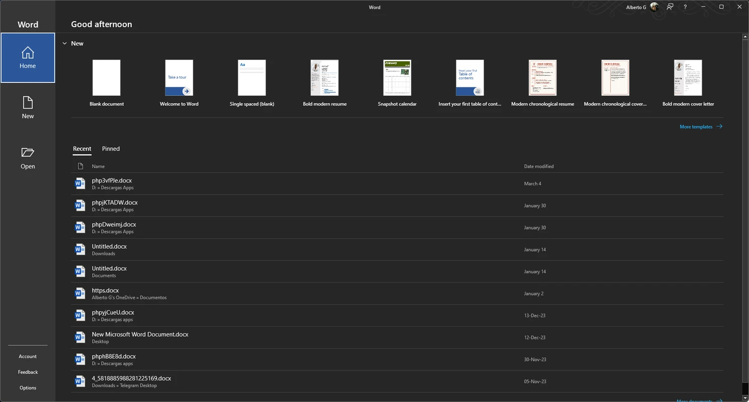This screenshot has height=402, width=749.
Task: Collapse the New templates section
Action: point(64,44)
